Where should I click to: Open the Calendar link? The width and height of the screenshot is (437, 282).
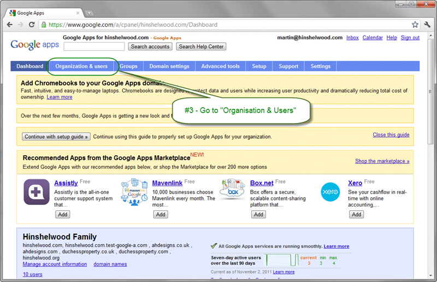pyautogui.click(x=373, y=38)
